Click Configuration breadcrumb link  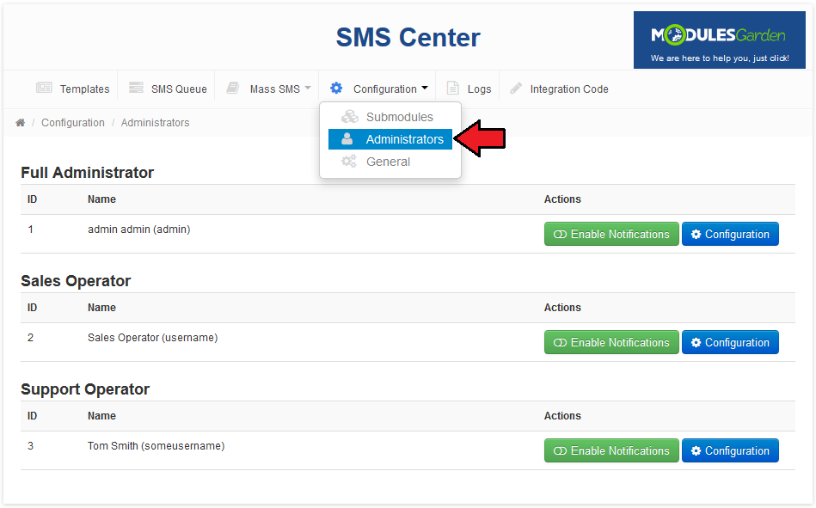(x=73, y=123)
